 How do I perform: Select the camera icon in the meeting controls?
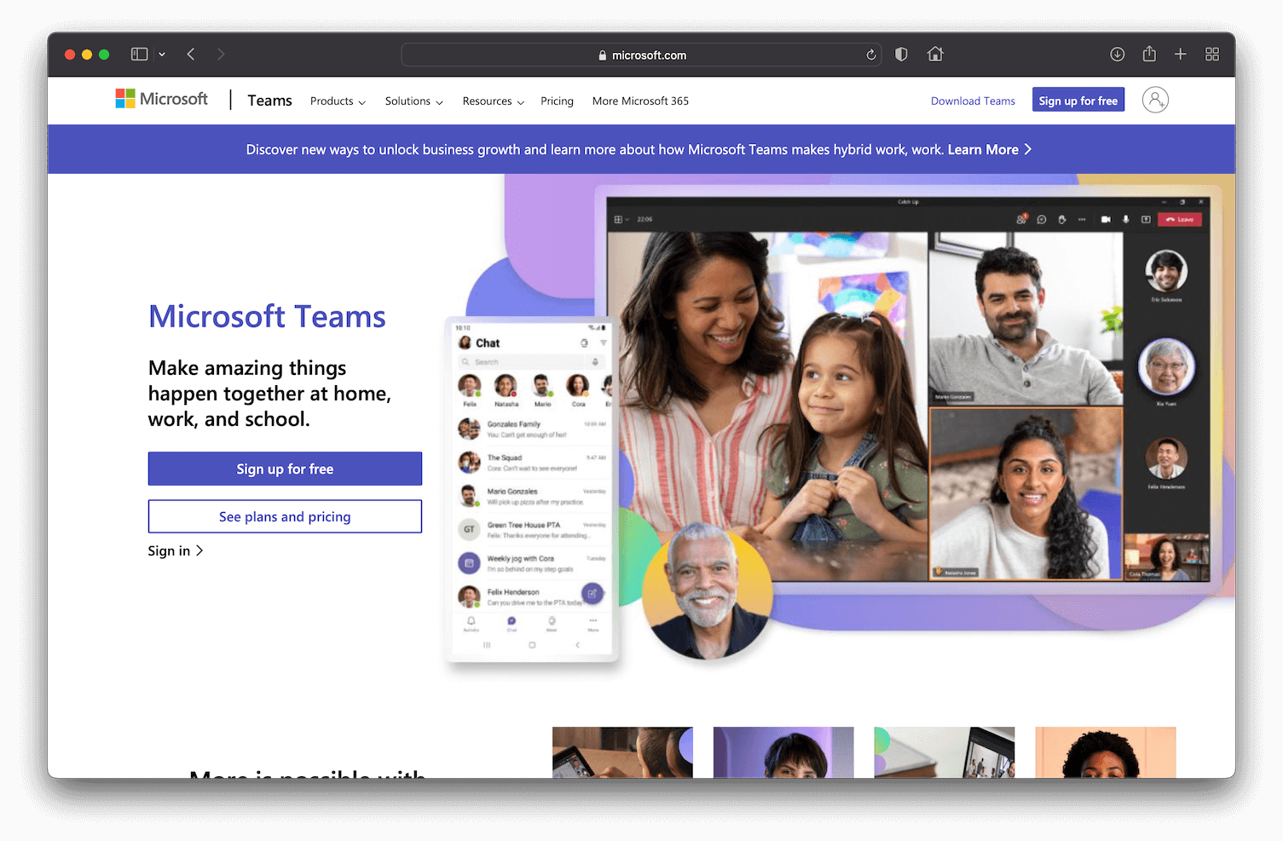pyautogui.click(x=1106, y=219)
